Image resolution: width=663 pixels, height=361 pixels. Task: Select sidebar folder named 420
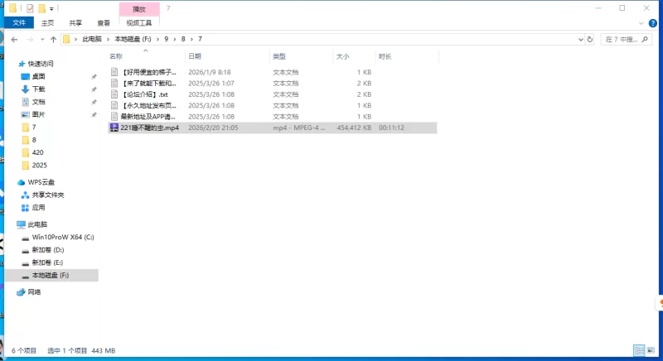tap(37, 152)
